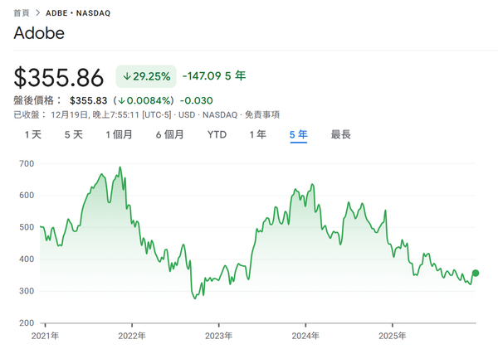
Task: Click the 700 y-axis value
Action: [27, 163]
